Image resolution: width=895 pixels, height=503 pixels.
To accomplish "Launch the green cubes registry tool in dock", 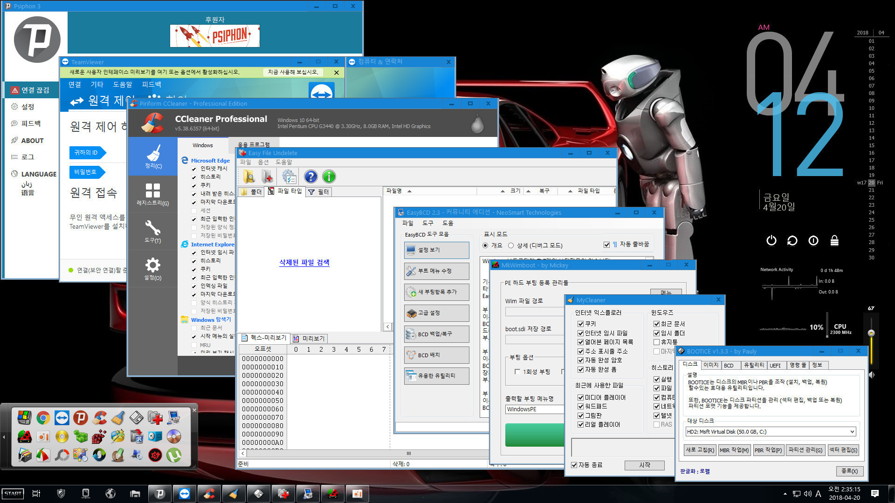I will coord(80,436).
